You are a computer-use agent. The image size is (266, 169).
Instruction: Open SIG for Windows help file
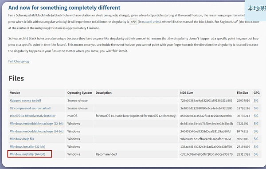(x=256, y=139)
